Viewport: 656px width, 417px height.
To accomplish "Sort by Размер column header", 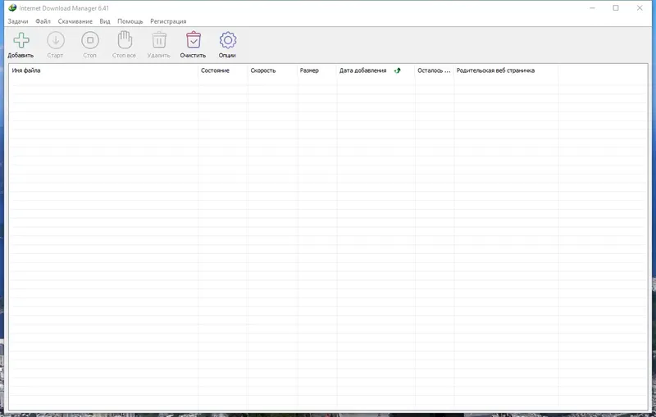I will 317,70.
